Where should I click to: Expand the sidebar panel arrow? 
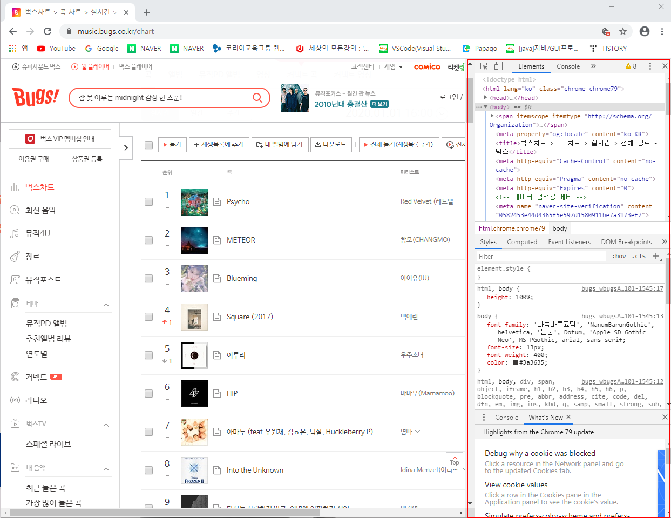pos(126,147)
